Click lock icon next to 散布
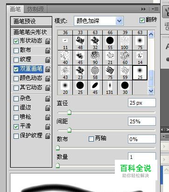 click(x=48, y=50)
